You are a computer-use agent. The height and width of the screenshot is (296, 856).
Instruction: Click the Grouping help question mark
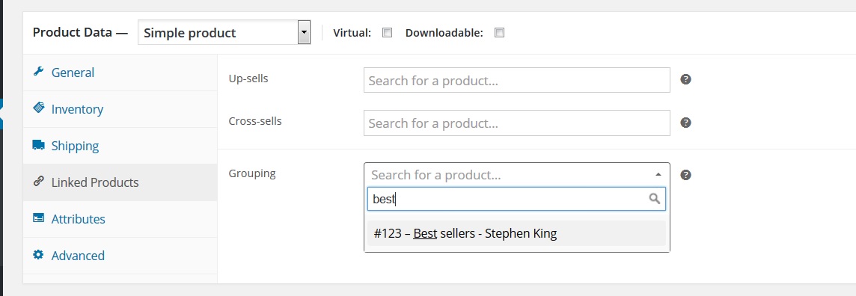tap(685, 175)
